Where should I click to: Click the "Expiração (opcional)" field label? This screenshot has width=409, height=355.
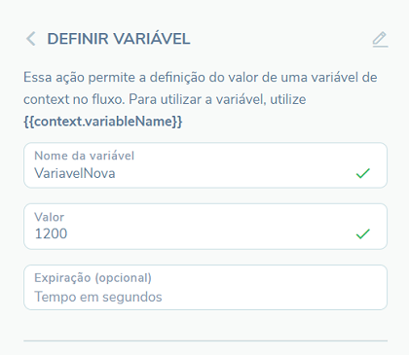point(93,278)
